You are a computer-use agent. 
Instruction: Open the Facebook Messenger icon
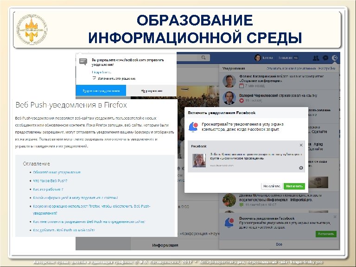(x=325, y=58)
